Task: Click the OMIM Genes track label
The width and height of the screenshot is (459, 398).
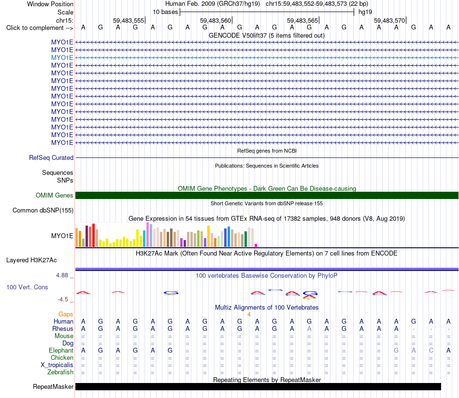Action: point(54,195)
